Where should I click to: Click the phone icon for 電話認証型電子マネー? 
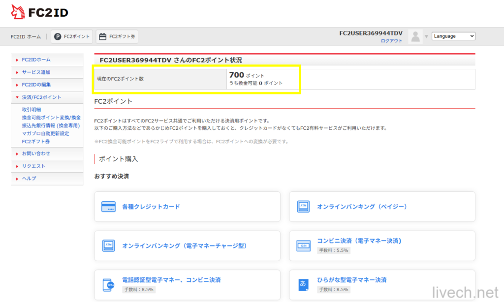pos(108,285)
